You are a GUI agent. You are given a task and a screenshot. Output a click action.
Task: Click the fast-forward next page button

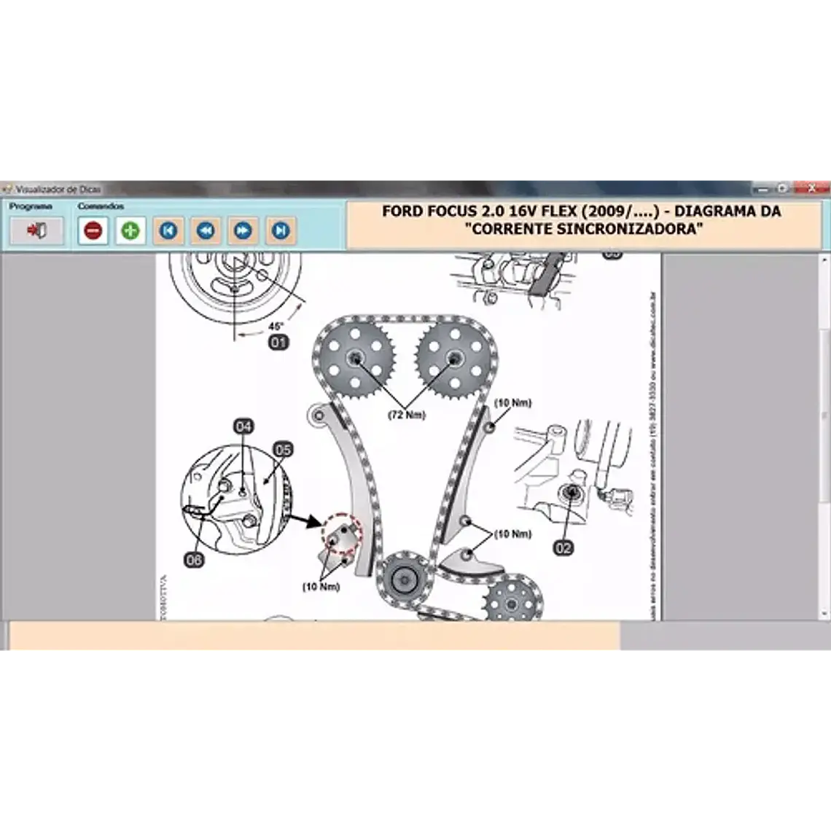[x=243, y=230]
